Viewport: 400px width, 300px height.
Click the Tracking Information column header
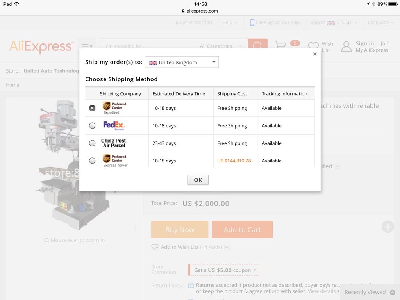[284, 94]
